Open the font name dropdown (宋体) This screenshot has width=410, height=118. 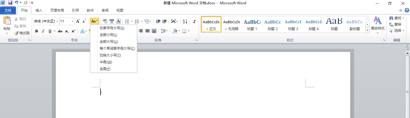click(57, 21)
